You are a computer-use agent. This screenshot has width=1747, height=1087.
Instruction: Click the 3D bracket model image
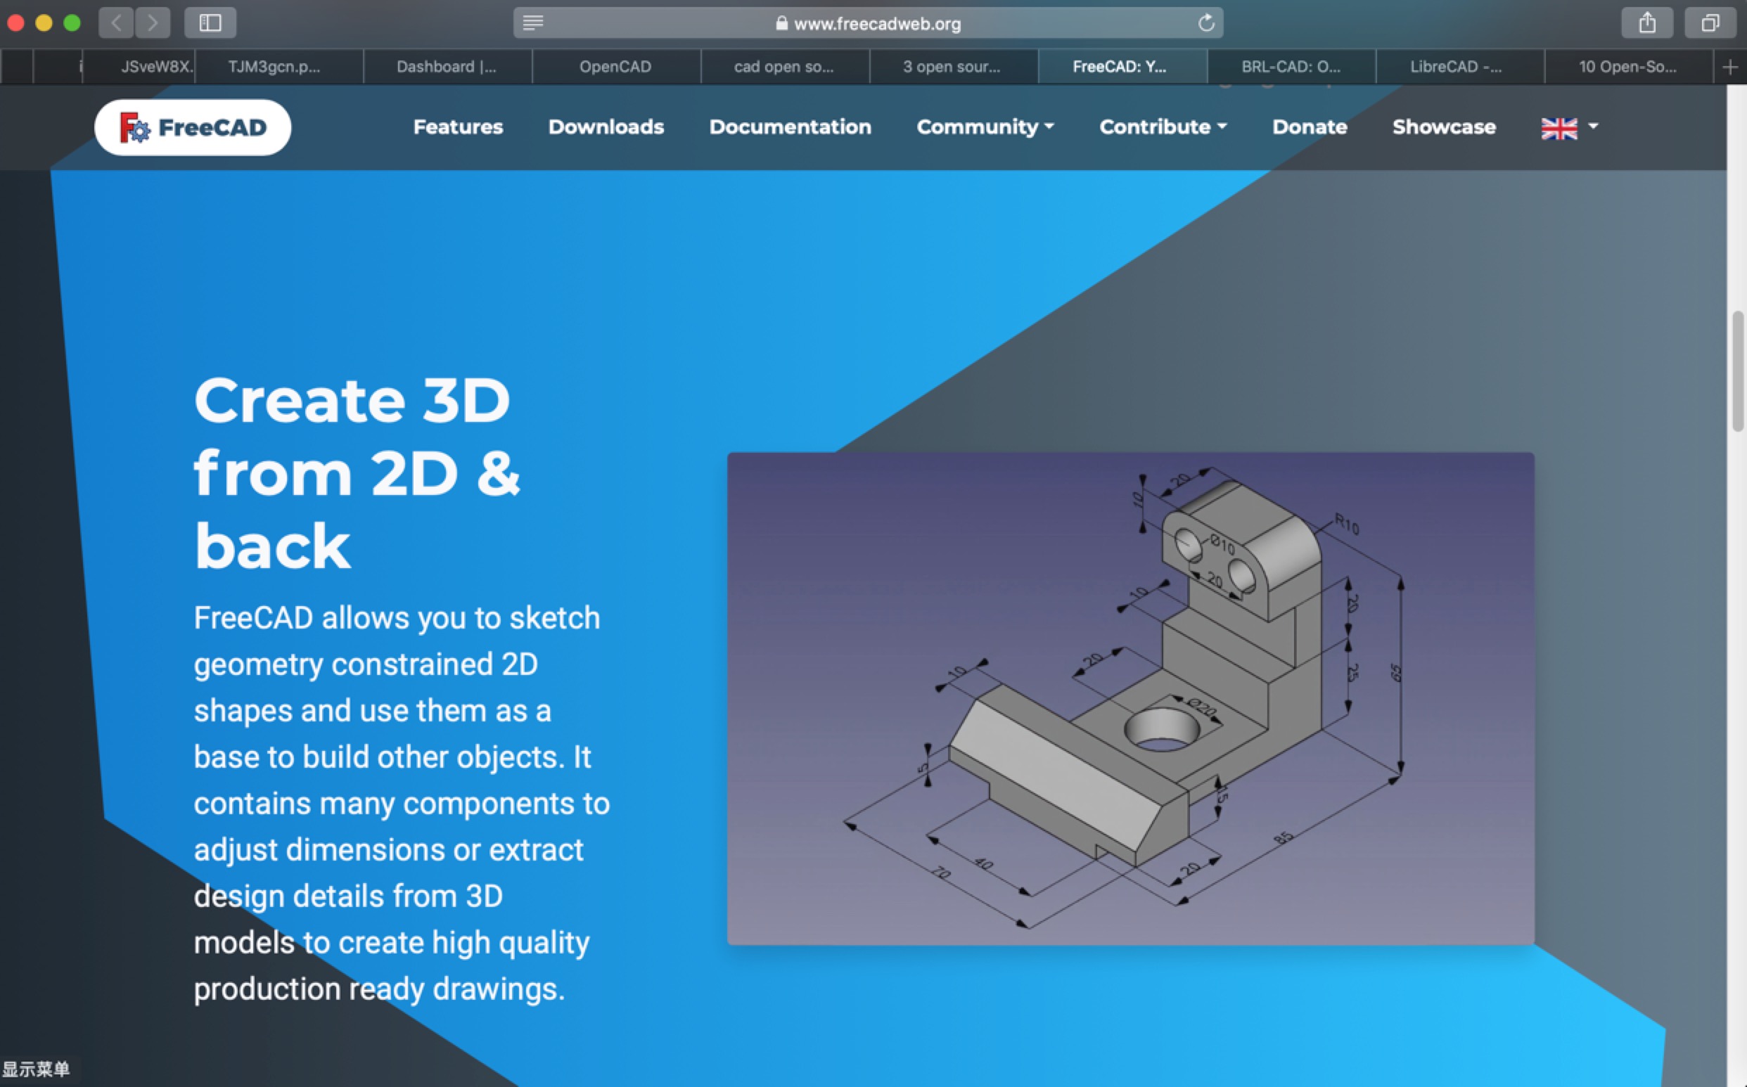tap(1130, 698)
